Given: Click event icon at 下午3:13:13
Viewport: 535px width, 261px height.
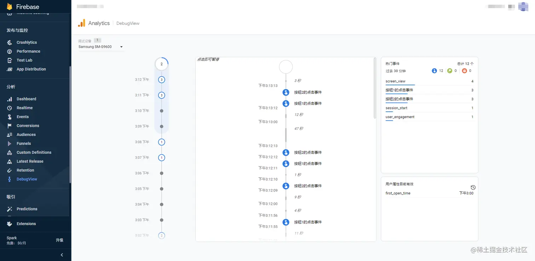Looking at the screenshot, I should coord(286,92).
